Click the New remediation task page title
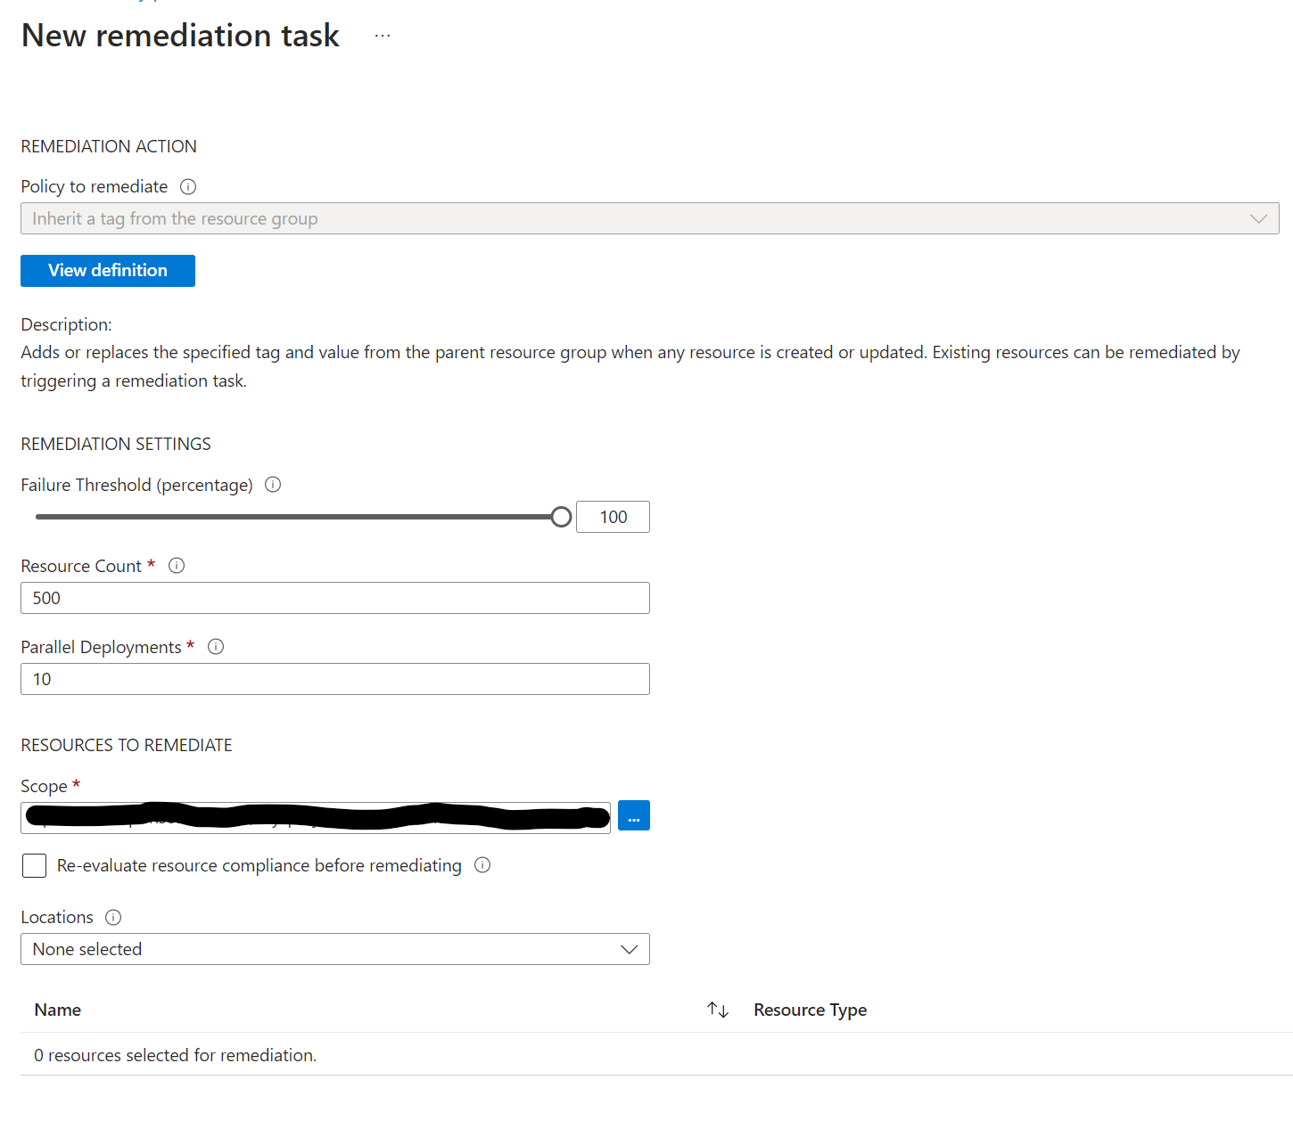This screenshot has height=1137, width=1293. 180,36
